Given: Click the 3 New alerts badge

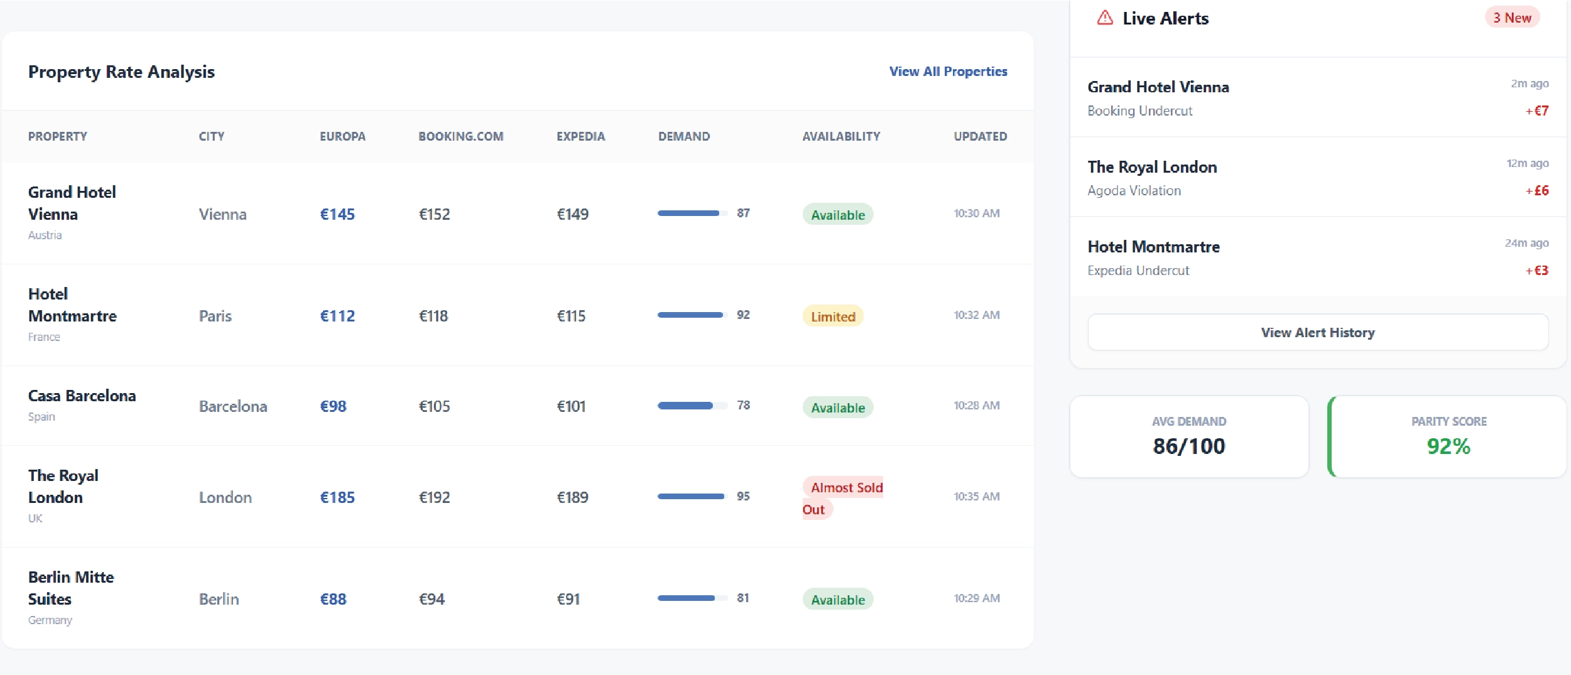Looking at the screenshot, I should tap(1511, 18).
